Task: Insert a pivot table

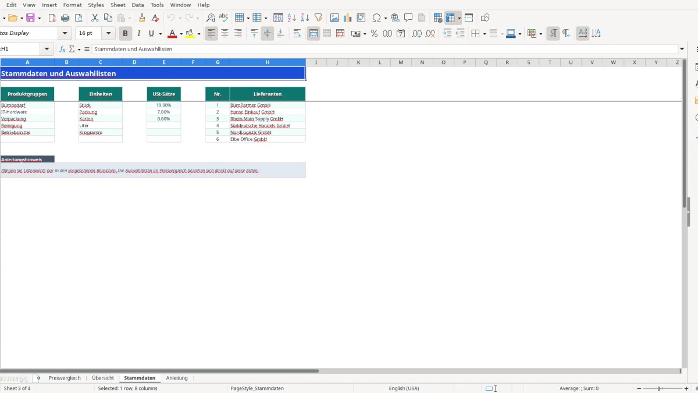Action: (x=361, y=18)
